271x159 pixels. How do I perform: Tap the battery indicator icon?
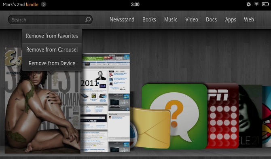[265, 4]
